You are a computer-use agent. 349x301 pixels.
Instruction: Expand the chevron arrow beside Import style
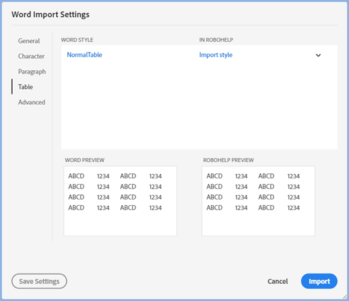(x=318, y=55)
